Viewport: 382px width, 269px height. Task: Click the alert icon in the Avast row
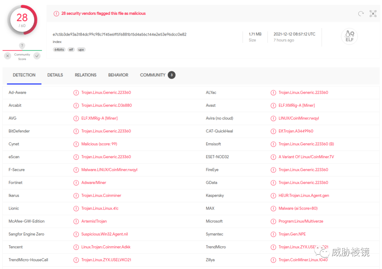click(273, 105)
